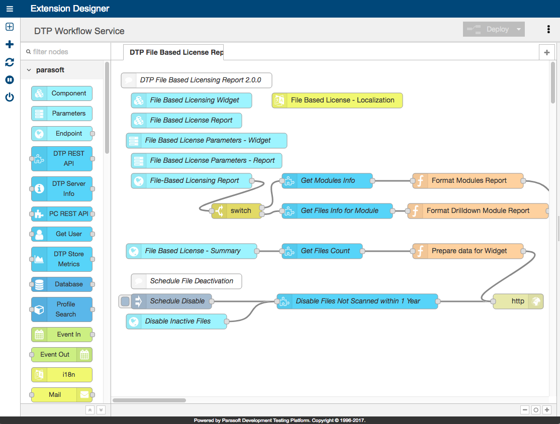Viewport: 560px width, 424px height.
Task: Zoom in the flow canvas
Action: click(547, 410)
